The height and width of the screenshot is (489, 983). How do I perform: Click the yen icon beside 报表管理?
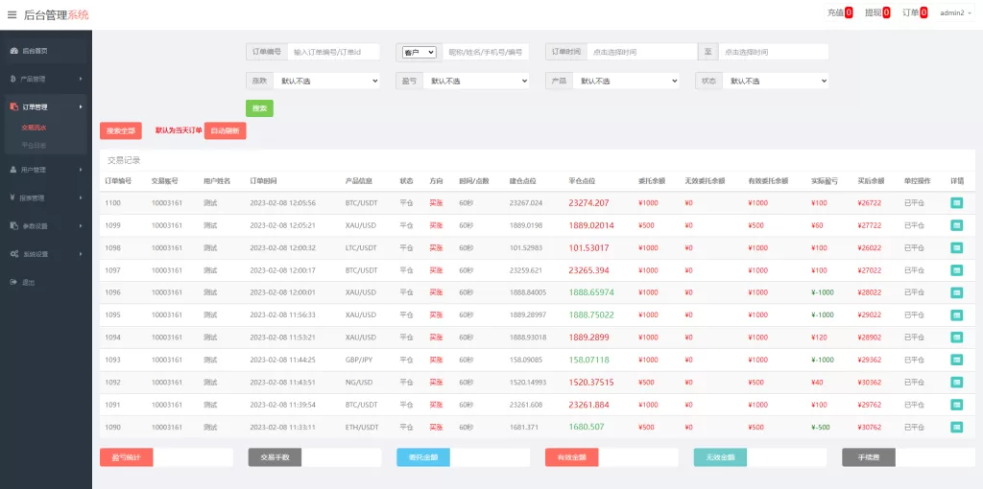point(13,198)
